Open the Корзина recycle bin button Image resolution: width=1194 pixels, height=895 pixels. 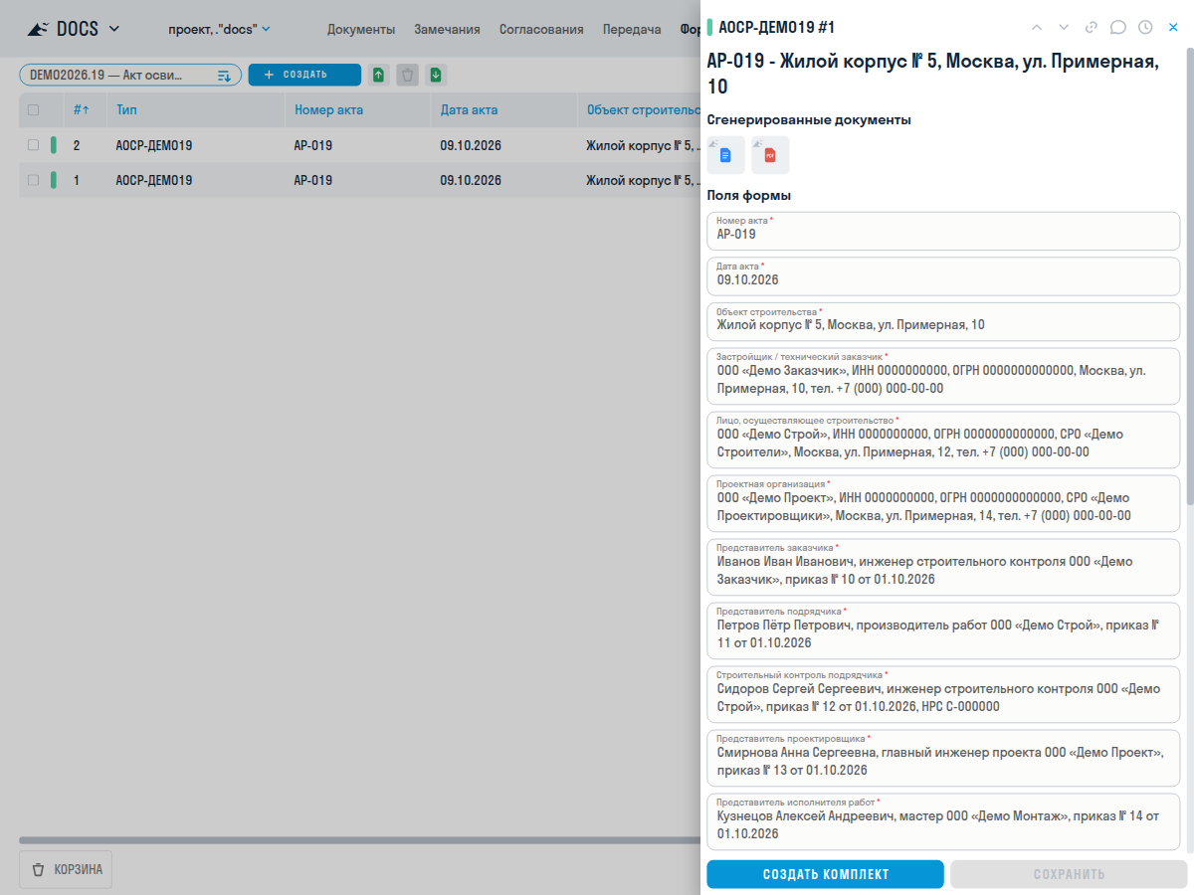click(x=67, y=869)
